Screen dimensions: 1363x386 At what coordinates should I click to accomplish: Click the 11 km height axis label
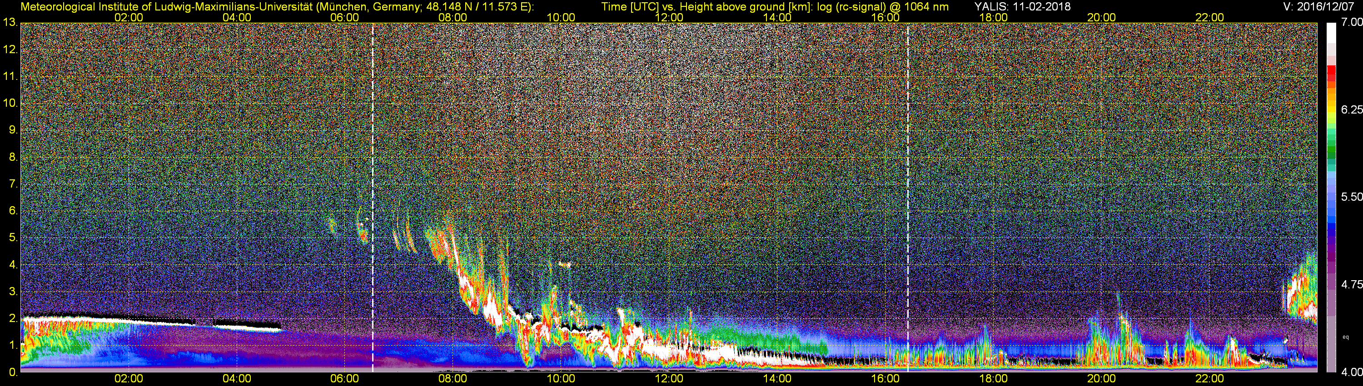click(x=10, y=76)
